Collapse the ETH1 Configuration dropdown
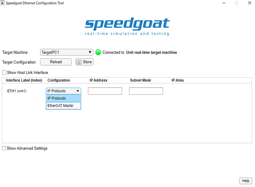Image resolution: width=255 pixels, height=187 pixels. (63, 91)
